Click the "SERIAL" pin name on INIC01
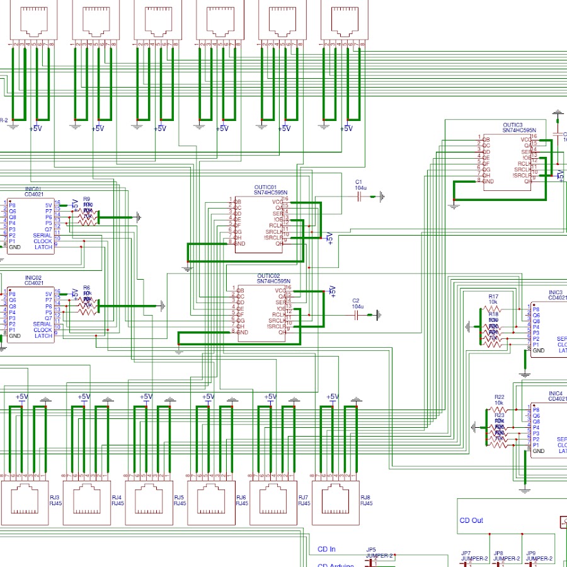Viewport: 567px width, 567px height. click(x=42, y=235)
